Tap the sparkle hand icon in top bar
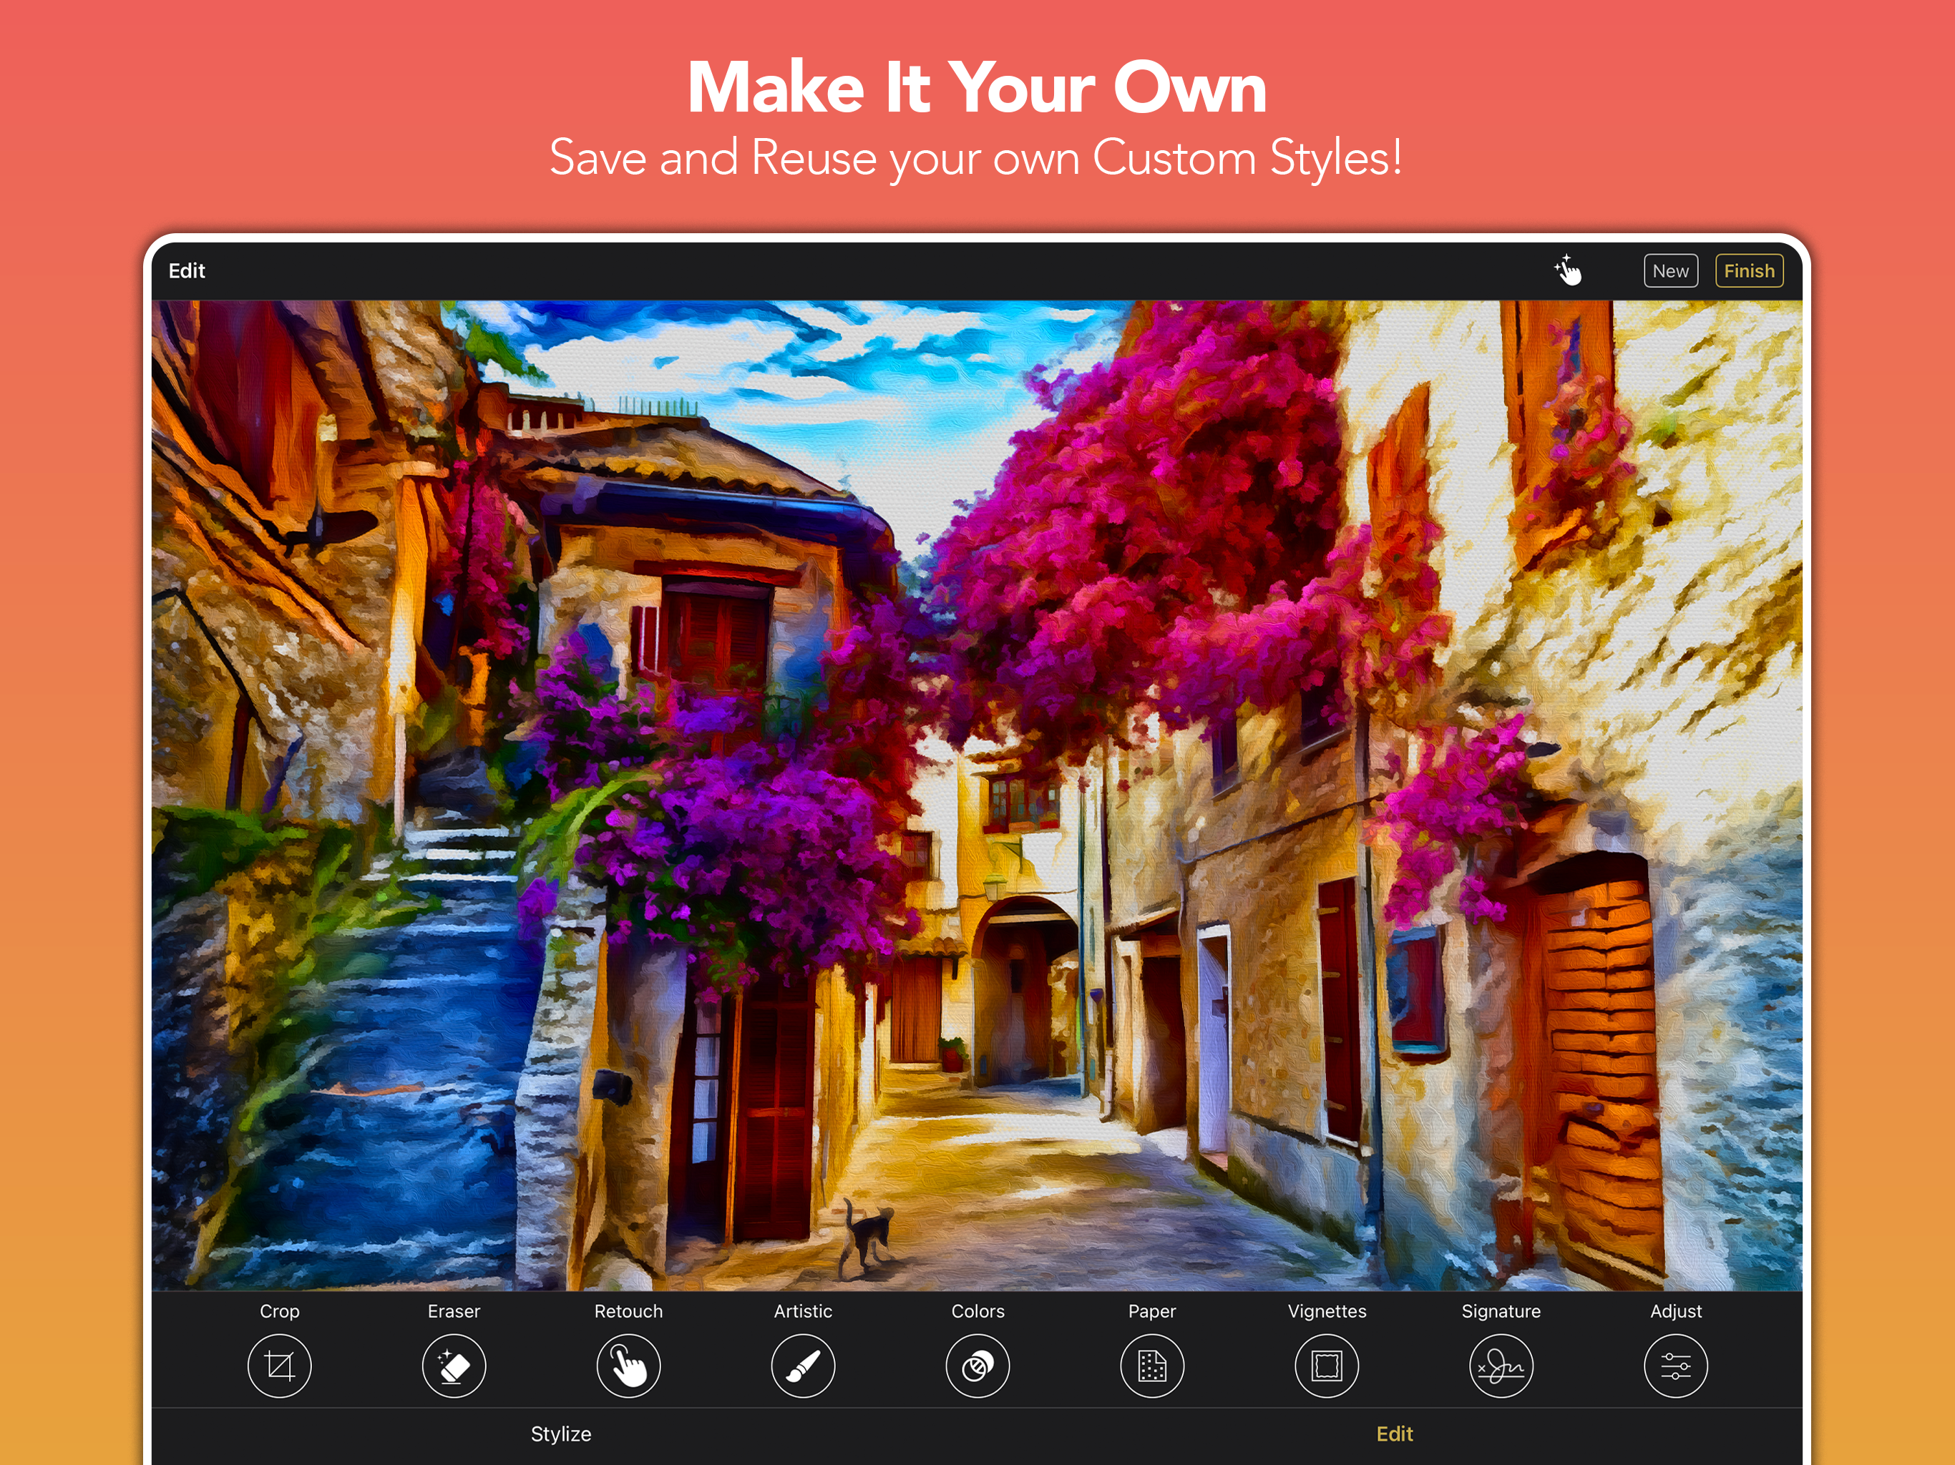Viewport: 1955px width, 1465px height. (1568, 270)
